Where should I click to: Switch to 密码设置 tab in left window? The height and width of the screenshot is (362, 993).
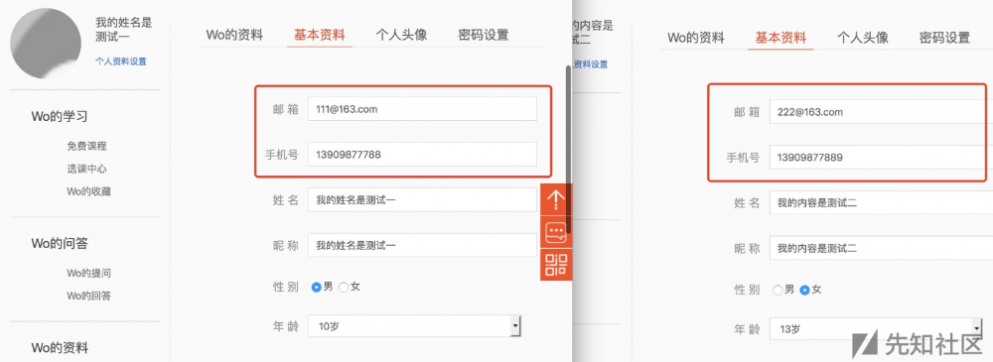point(484,35)
